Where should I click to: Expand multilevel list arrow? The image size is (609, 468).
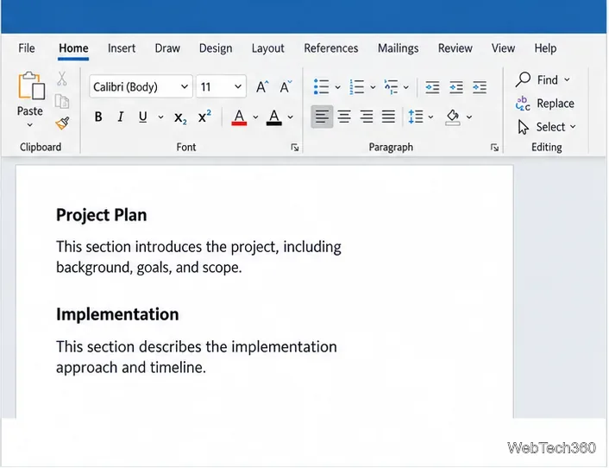tap(406, 87)
